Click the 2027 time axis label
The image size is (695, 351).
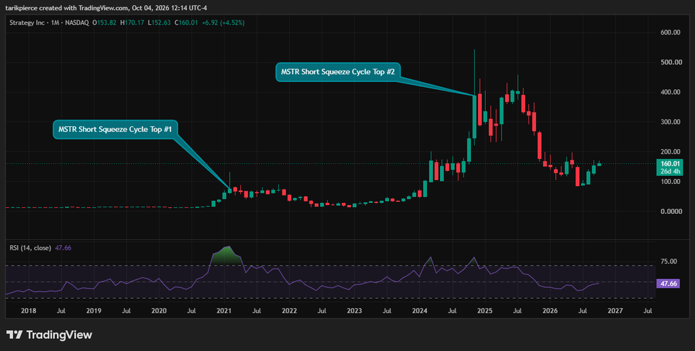[x=615, y=311]
